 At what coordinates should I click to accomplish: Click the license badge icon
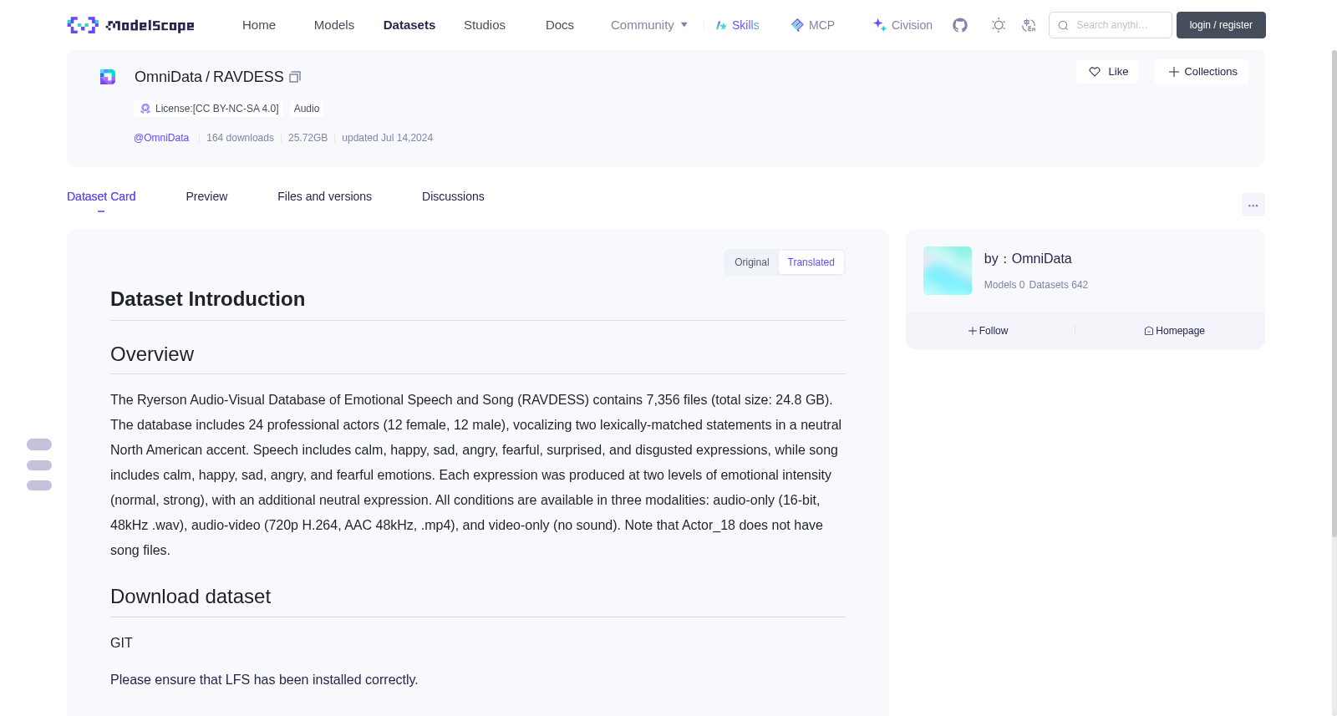[145, 109]
